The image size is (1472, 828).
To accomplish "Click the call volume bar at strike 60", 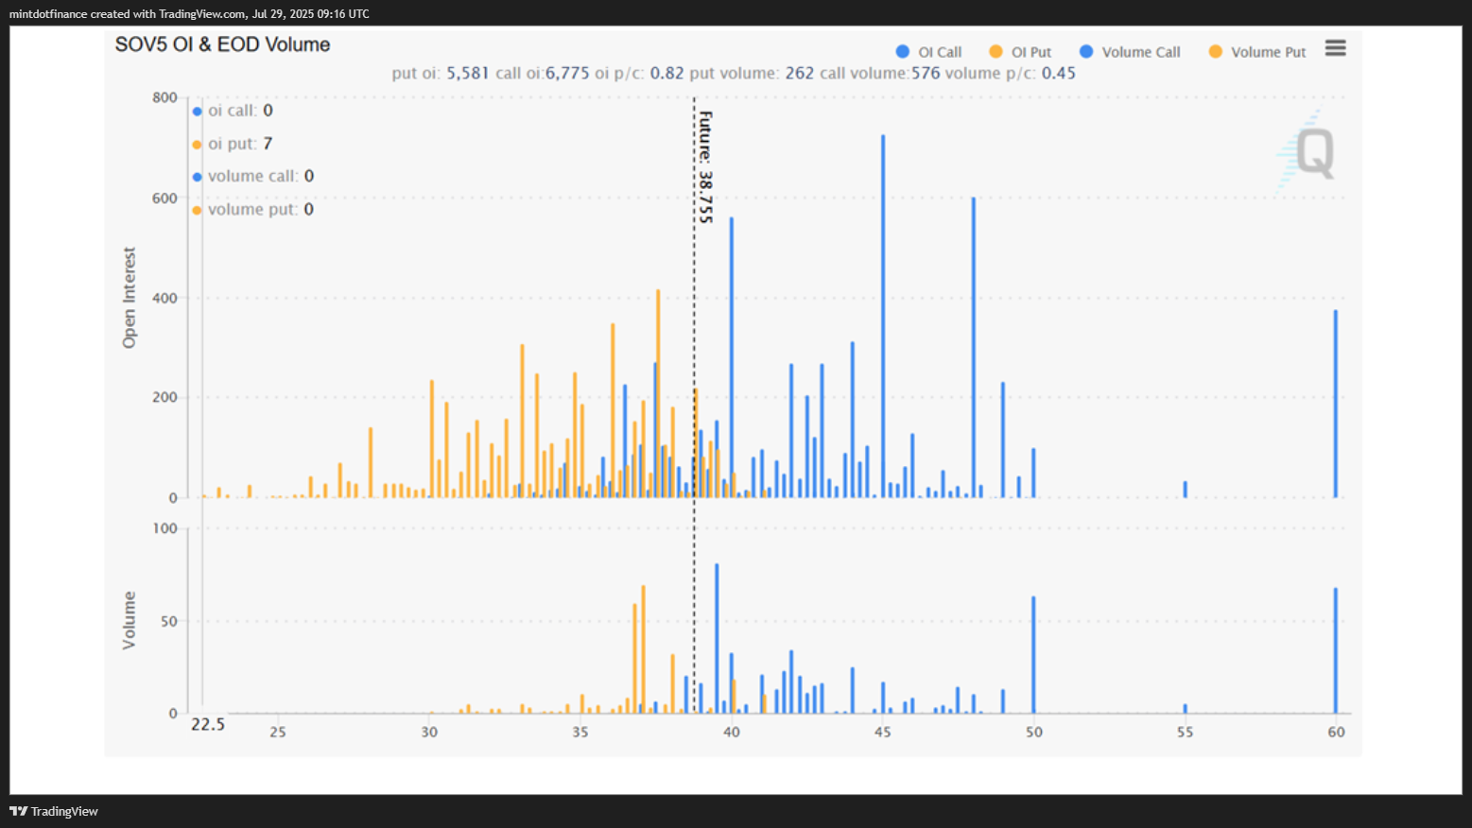I will click(1336, 650).
